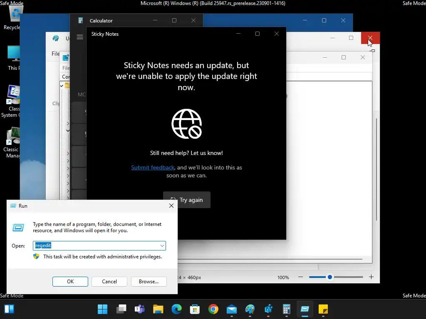Open the Calculator hamburger navigation menu
Viewport: 426px width, 319px height.
[80, 37]
